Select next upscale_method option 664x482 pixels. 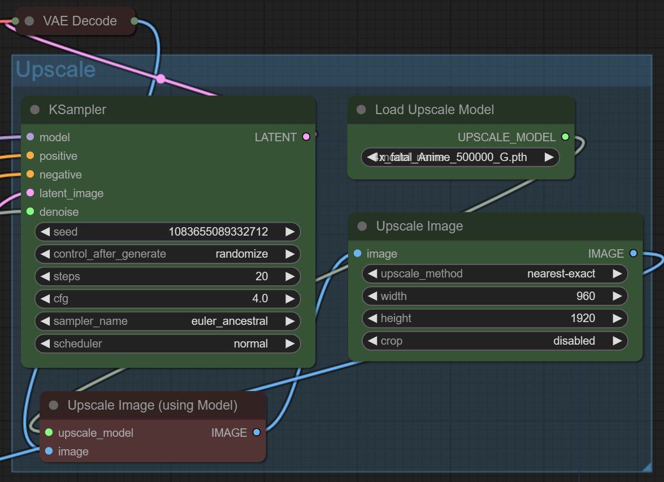click(618, 273)
